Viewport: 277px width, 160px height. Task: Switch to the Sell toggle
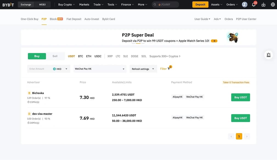point(55,56)
